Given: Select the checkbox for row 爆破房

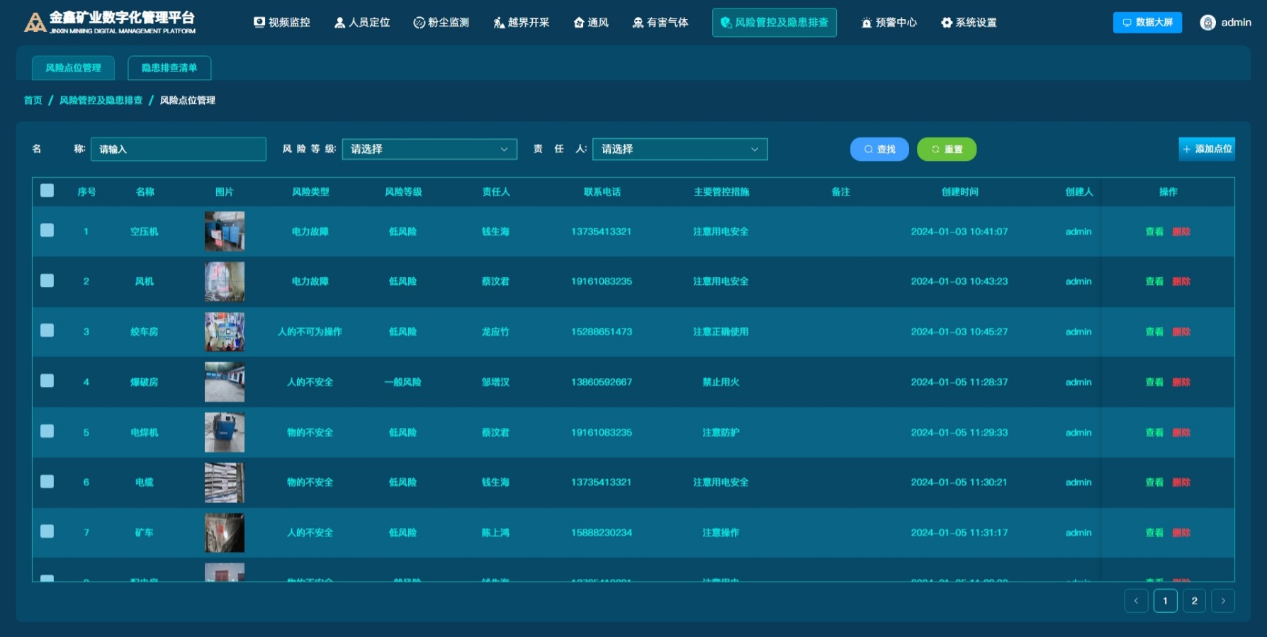Looking at the screenshot, I should (47, 381).
